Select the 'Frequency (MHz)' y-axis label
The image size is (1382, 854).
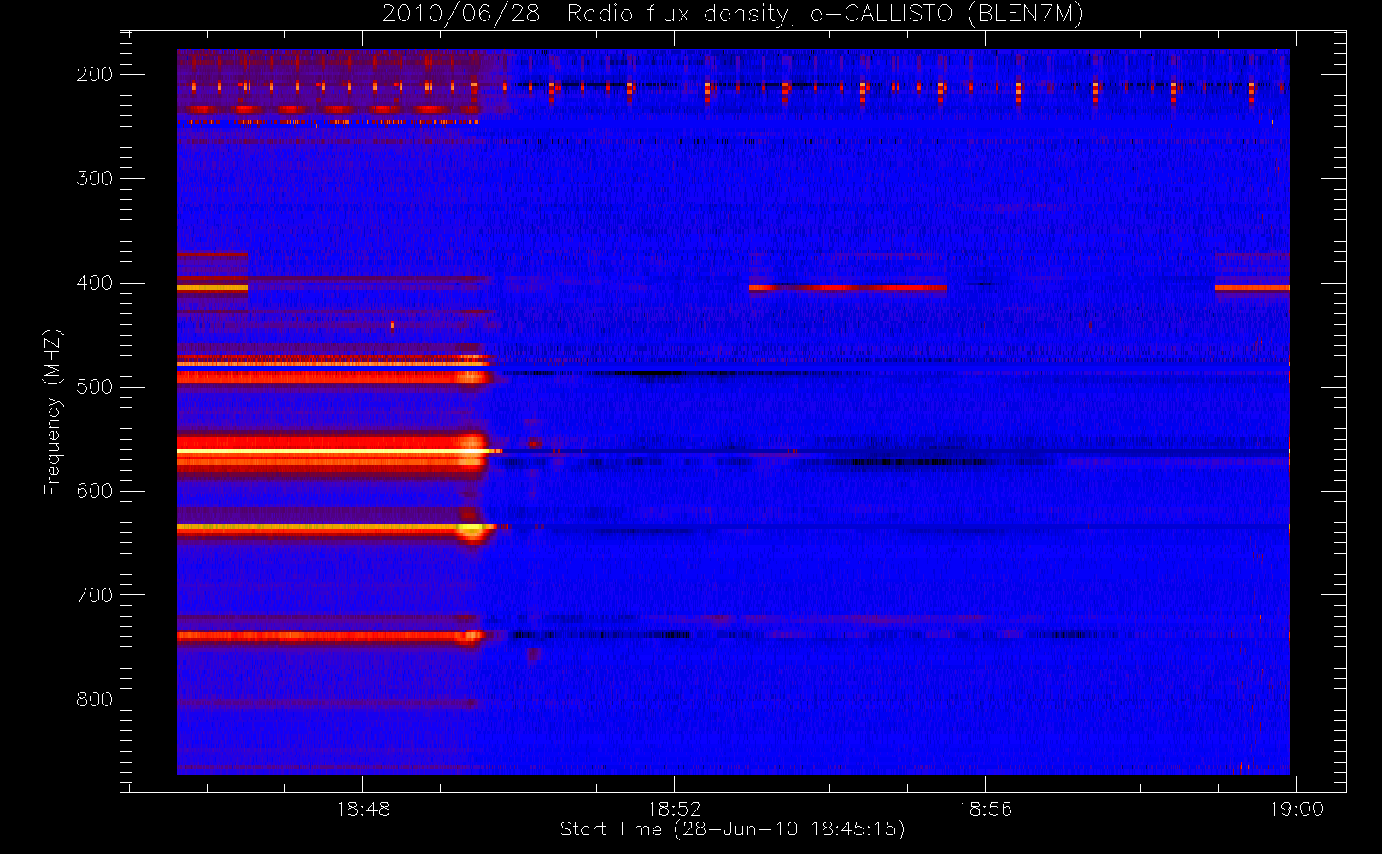click(52, 412)
